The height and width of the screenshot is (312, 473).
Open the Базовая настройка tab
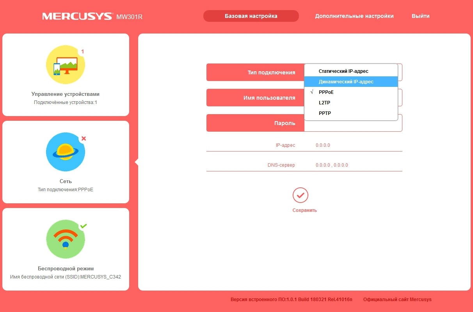251,16
